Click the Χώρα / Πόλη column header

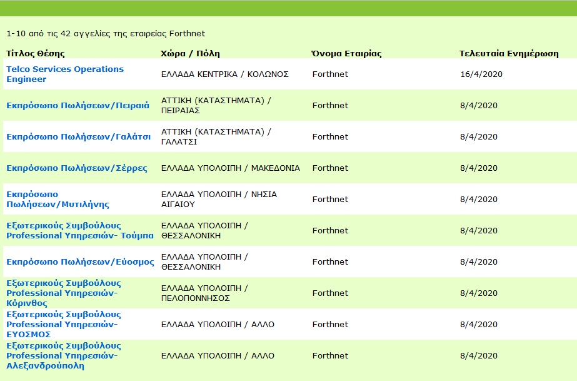tap(190, 54)
